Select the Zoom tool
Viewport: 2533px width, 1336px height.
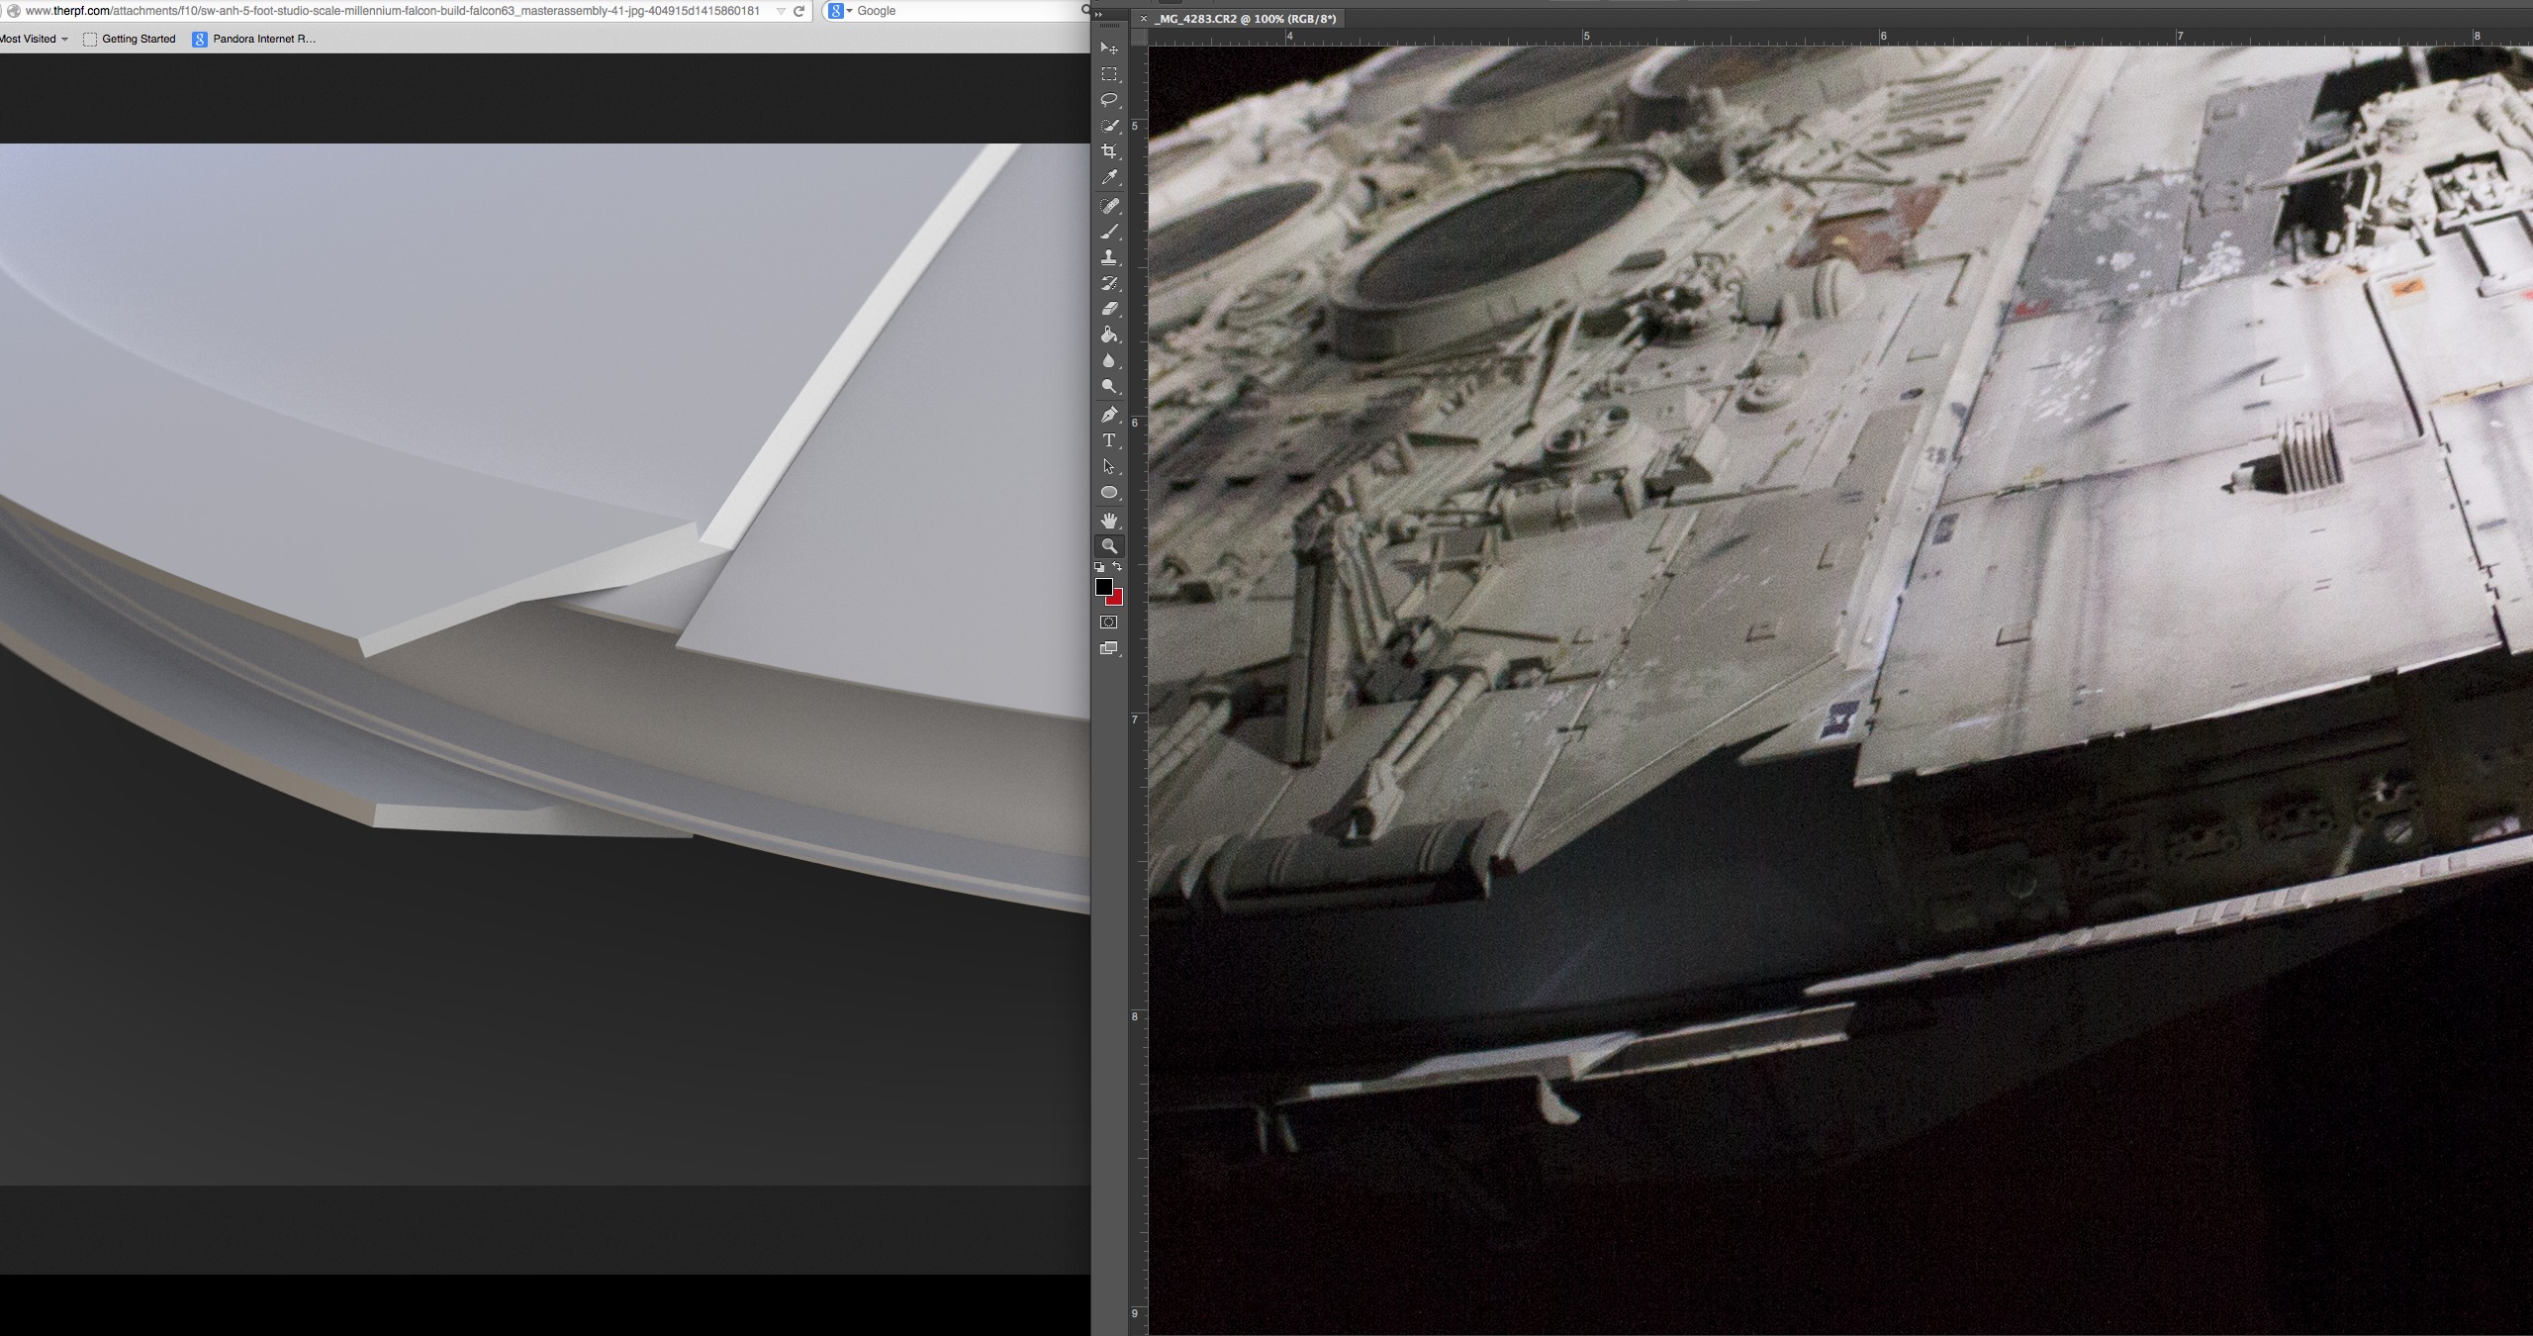point(1109,546)
